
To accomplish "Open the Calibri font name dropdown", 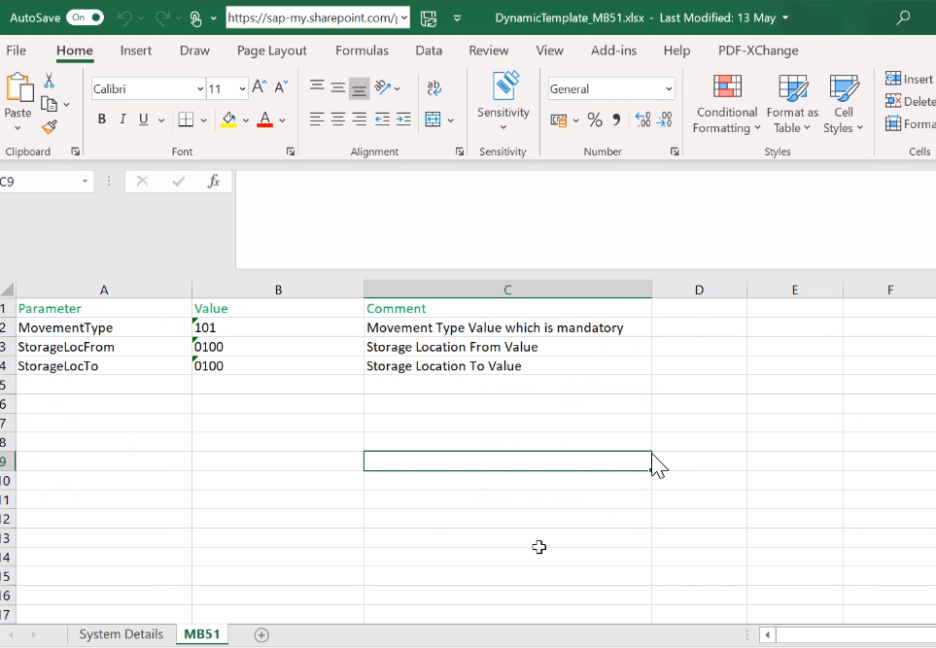I will click(x=200, y=89).
